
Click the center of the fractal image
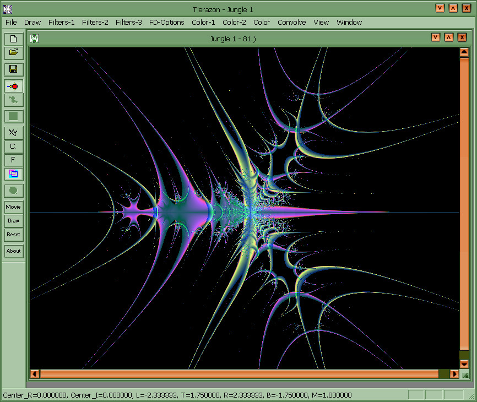pos(244,208)
